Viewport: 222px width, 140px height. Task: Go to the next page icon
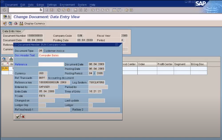coord(102,10)
